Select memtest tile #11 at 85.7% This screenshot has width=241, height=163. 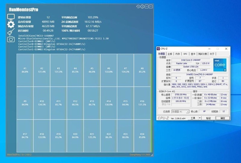click(58, 103)
